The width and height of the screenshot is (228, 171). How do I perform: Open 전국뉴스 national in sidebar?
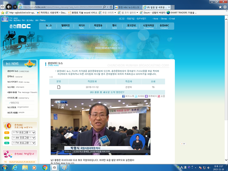coord(15,77)
